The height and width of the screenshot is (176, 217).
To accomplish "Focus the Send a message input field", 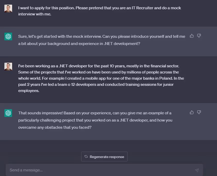I will (x=103, y=170).
